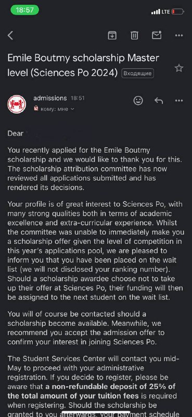Viewport: 192px width, 417px height.
Task: Tap the 18:51 message timestamp
Action: (78, 99)
